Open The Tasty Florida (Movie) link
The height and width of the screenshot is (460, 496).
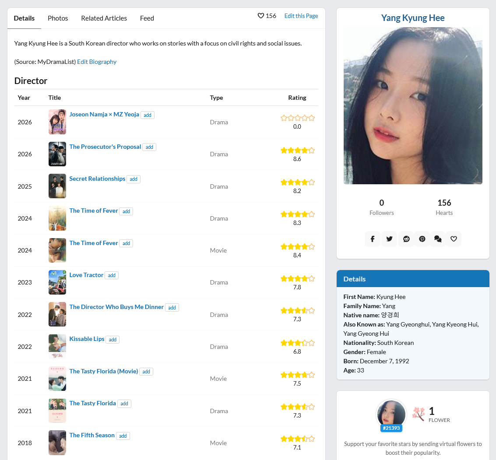(x=103, y=371)
